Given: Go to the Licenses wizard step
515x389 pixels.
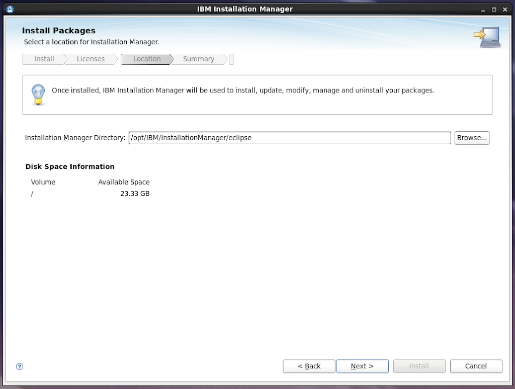Looking at the screenshot, I should click(91, 59).
